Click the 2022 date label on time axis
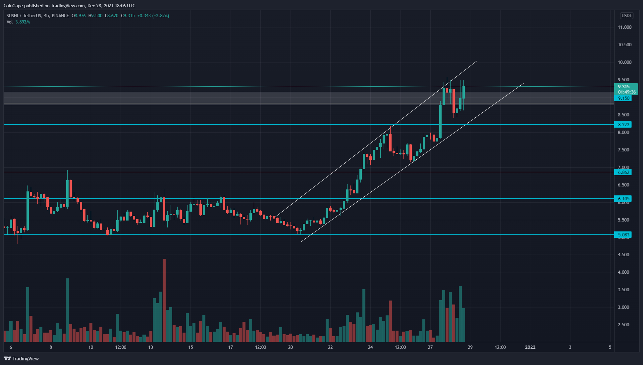This screenshot has width=643, height=365. tap(530, 347)
